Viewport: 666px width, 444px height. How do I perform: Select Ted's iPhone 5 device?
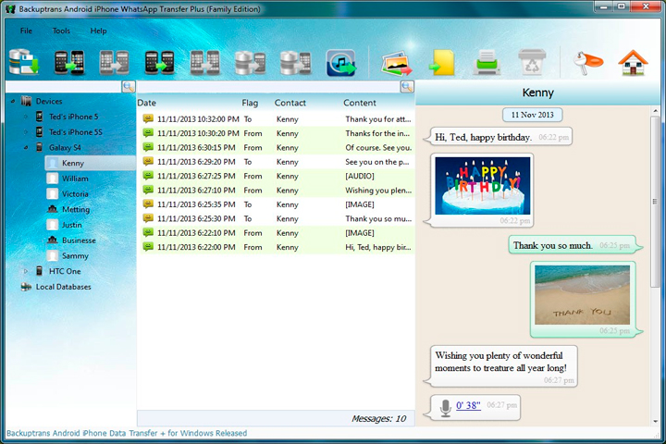click(73, 117)
